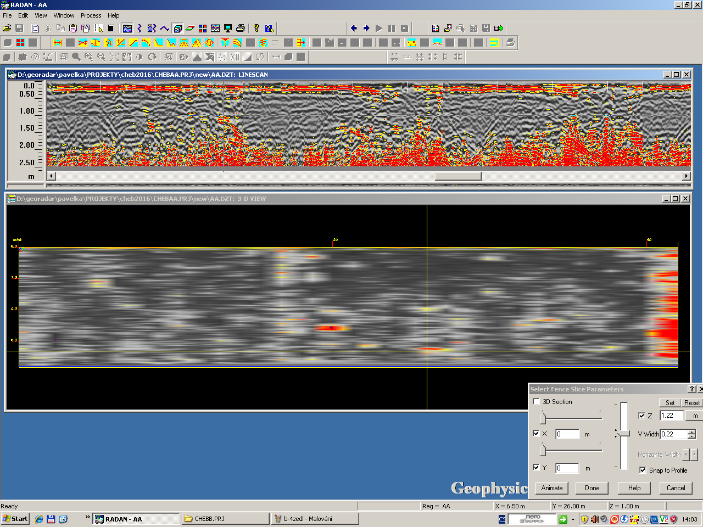Click the V Width spinner down arrow

click(692, 436)
